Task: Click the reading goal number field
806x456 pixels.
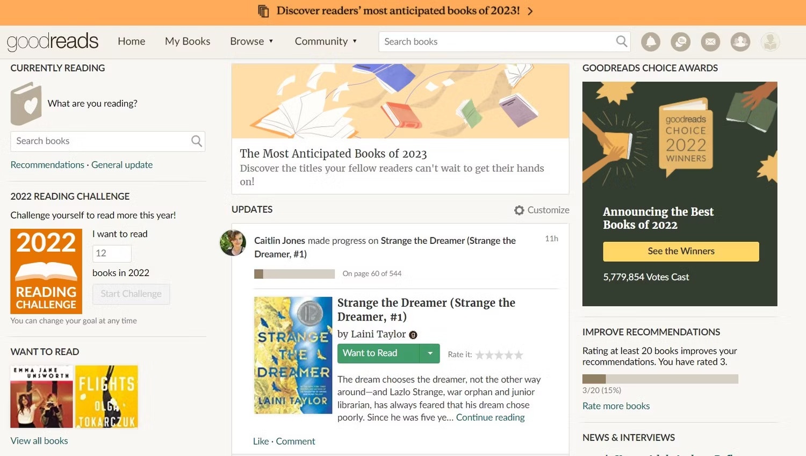Action: point(112,254)
